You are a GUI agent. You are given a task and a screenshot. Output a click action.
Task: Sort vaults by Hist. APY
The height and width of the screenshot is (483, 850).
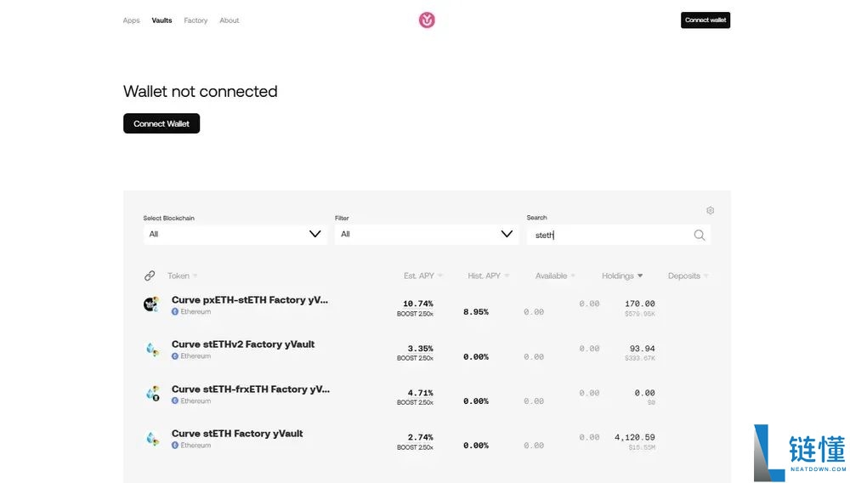coord(487,276)
